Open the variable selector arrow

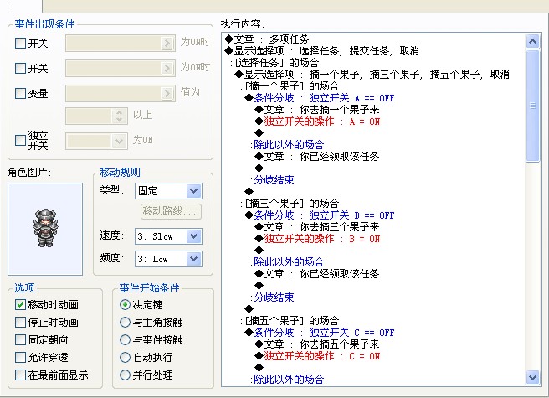tap(167, 93)
